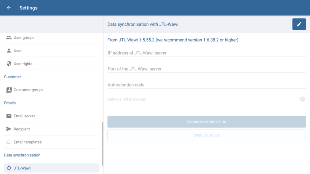Screen dimensions: 310x174
Task: Click the Email server envelope icon
Action: pos(9,116)
